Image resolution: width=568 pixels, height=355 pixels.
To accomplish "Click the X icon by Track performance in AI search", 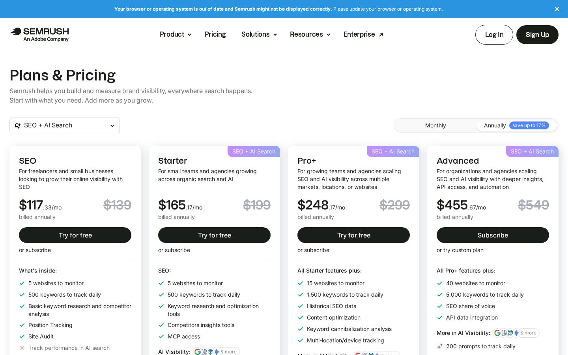I will tap(22, 348).
